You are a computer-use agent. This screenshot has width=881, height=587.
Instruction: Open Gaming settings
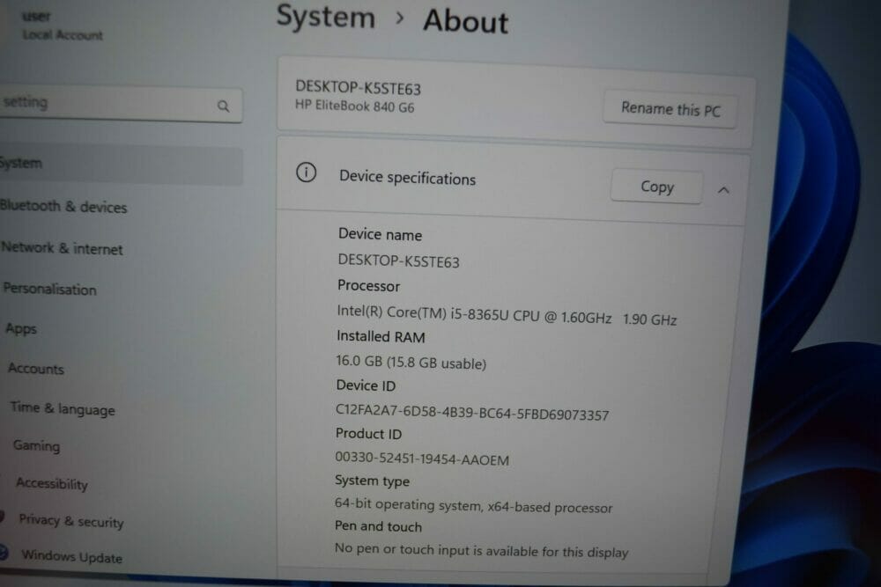click(36, 445)
